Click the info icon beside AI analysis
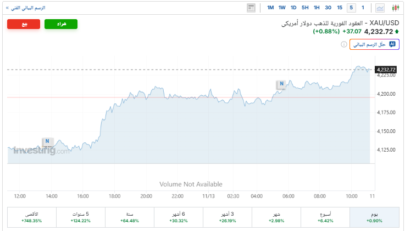Screen dimensions: 405x231 pos(344,44)
